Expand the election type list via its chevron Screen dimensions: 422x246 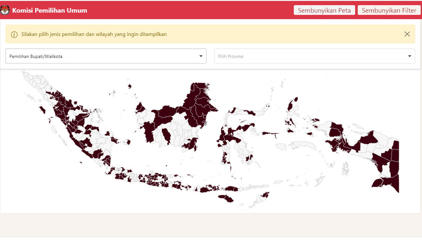(x=201, y=56)
